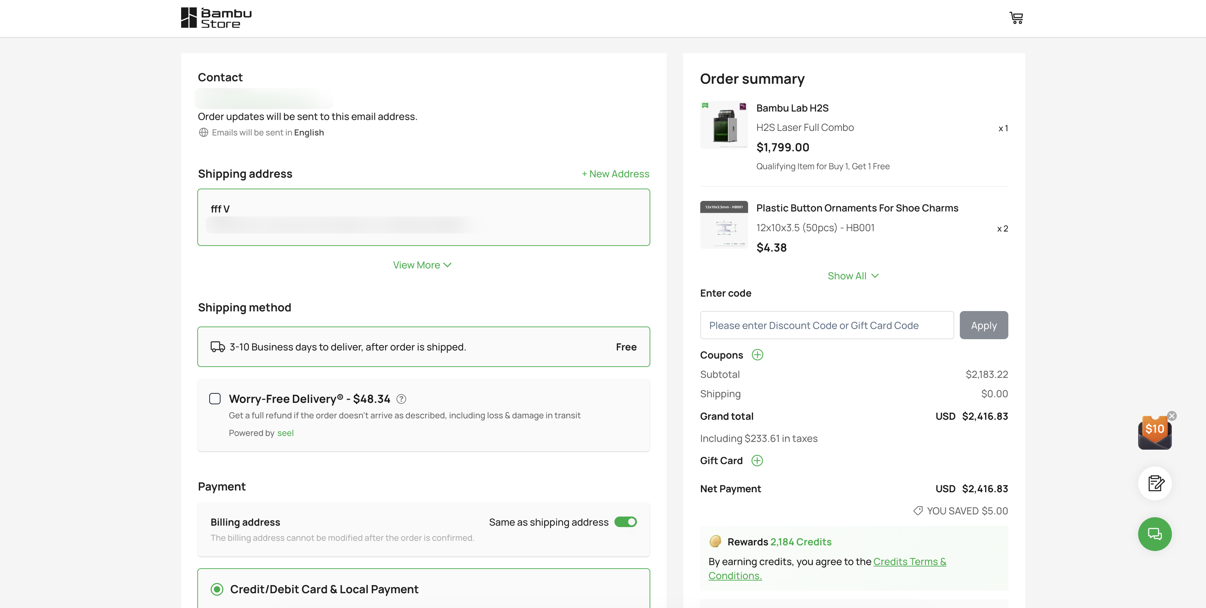The width and height of the screenshot is (1206, 608).
Task: Open the $10 coupon envelope widget
Action: [x=1155, y=432]
